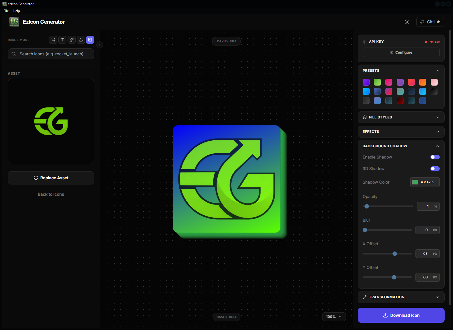Click the Blur px value field
453x330 pixels.
428,230
